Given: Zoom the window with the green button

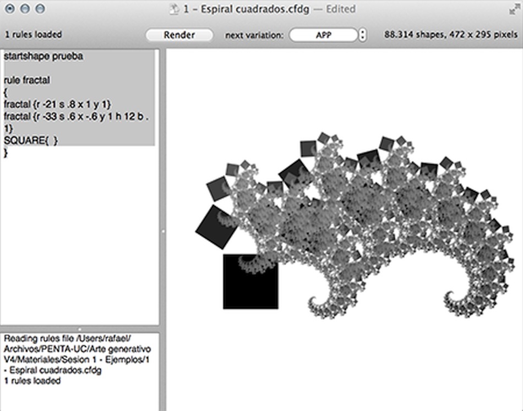Looking at the screenshot, I should (40, 9).
